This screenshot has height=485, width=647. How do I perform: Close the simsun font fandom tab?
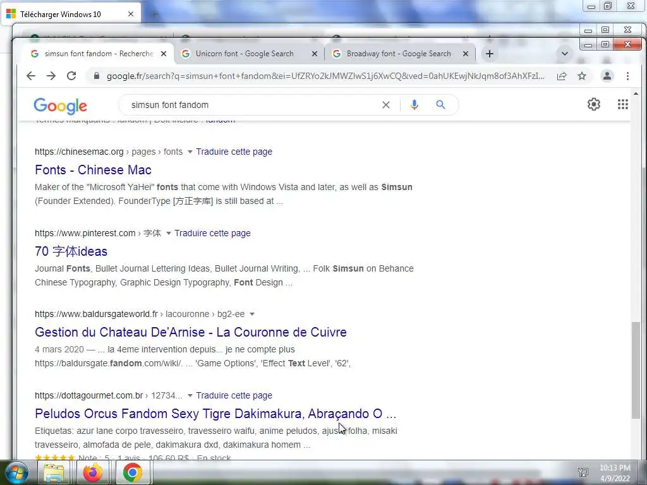164,54
